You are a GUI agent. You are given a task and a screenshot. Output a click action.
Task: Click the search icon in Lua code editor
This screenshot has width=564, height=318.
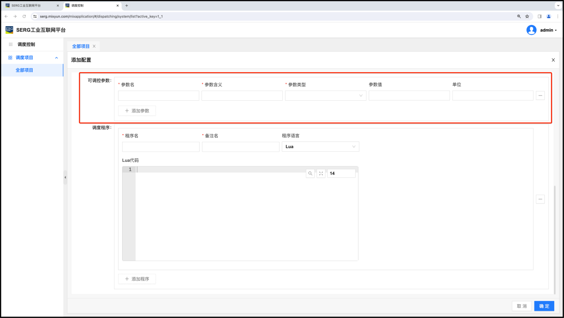tap(310, 173)
